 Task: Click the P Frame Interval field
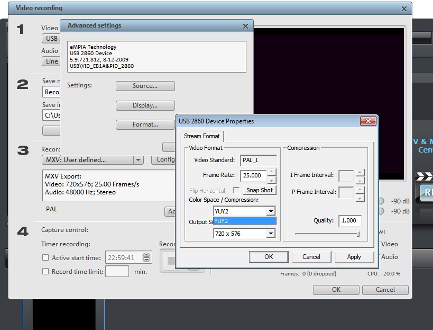coord(346,192)
